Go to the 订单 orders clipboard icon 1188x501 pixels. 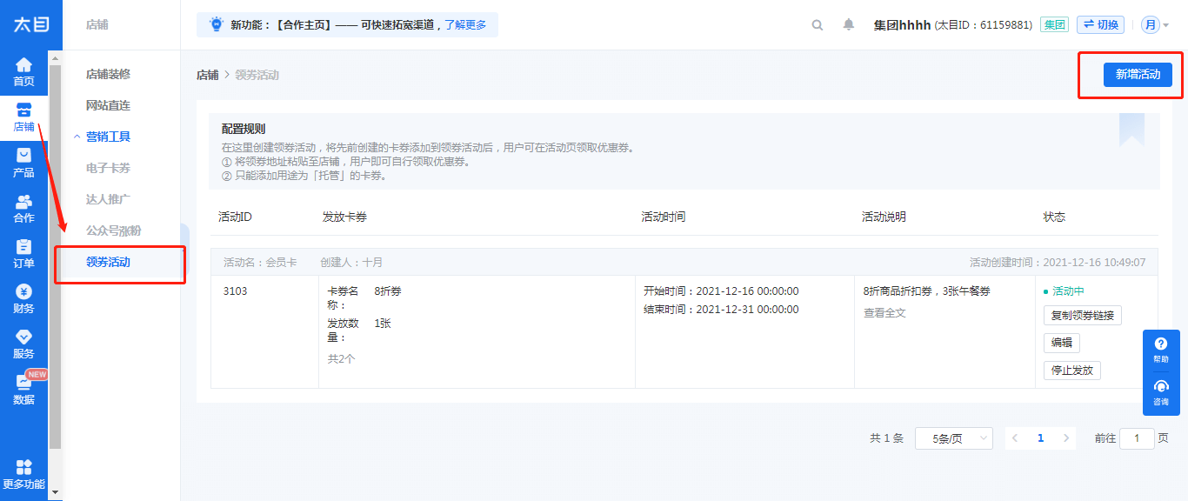23,246
